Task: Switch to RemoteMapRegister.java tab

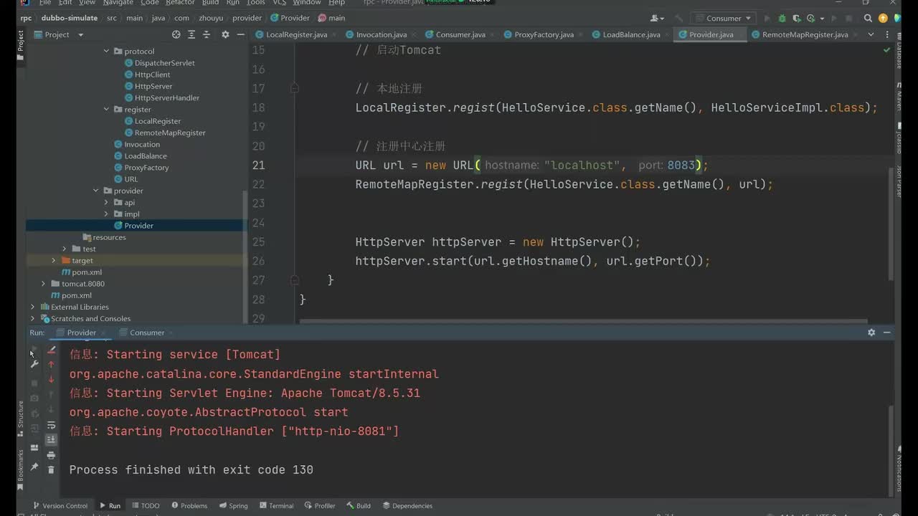Action: tap(805, 34)
